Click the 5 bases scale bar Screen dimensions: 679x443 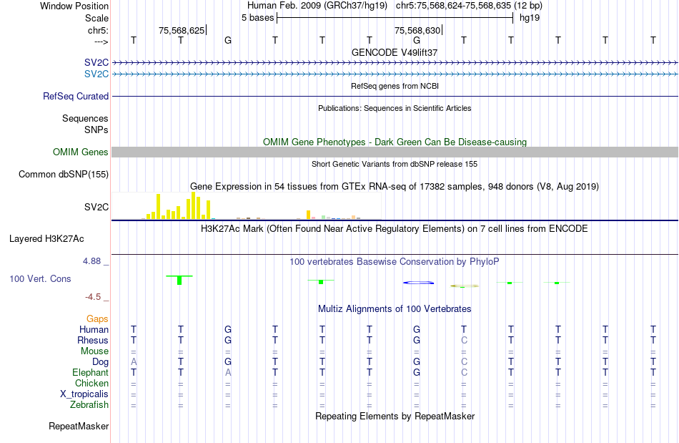395,18
